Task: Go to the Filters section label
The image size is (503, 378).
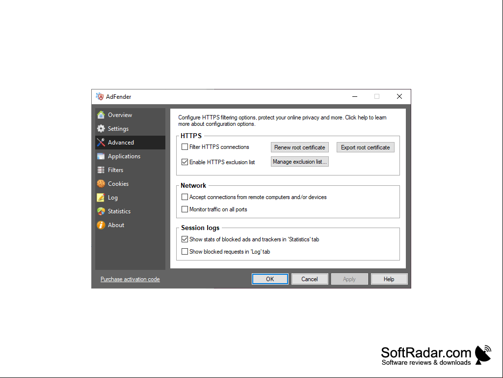Action: tap(115, 170)
